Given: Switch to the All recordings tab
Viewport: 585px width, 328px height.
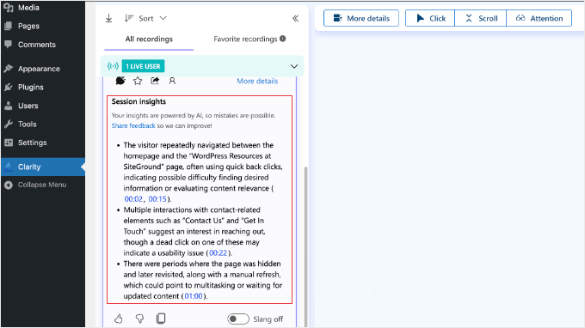Looking at the screenshot, I should 149,39.
